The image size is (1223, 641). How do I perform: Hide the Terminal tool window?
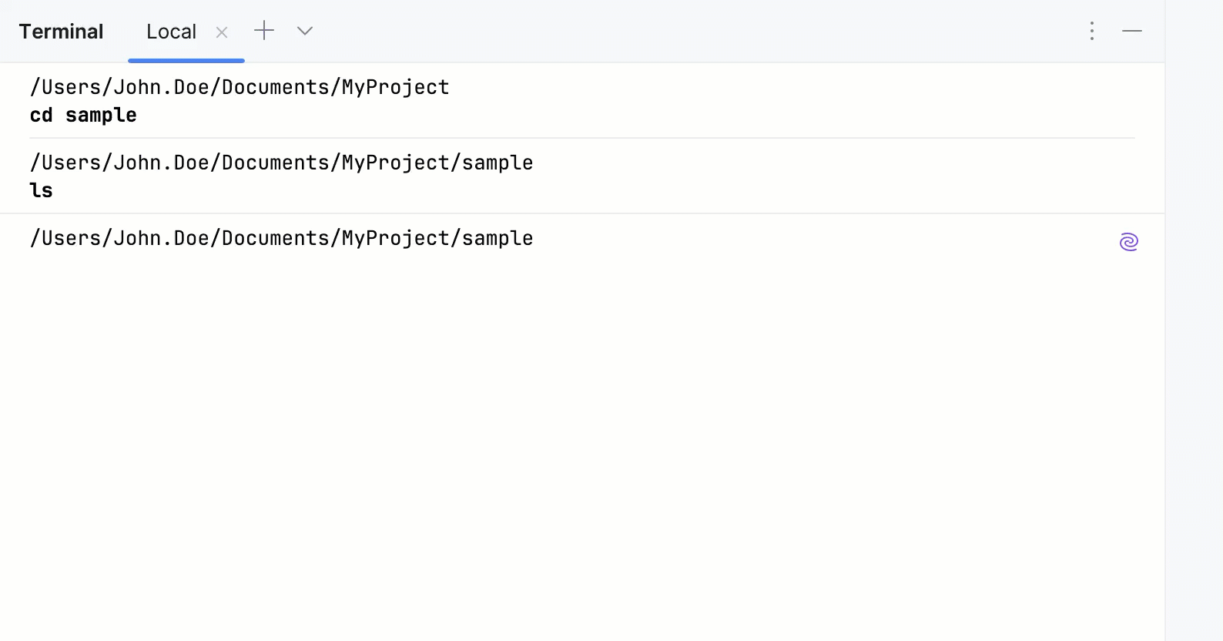1132,31
